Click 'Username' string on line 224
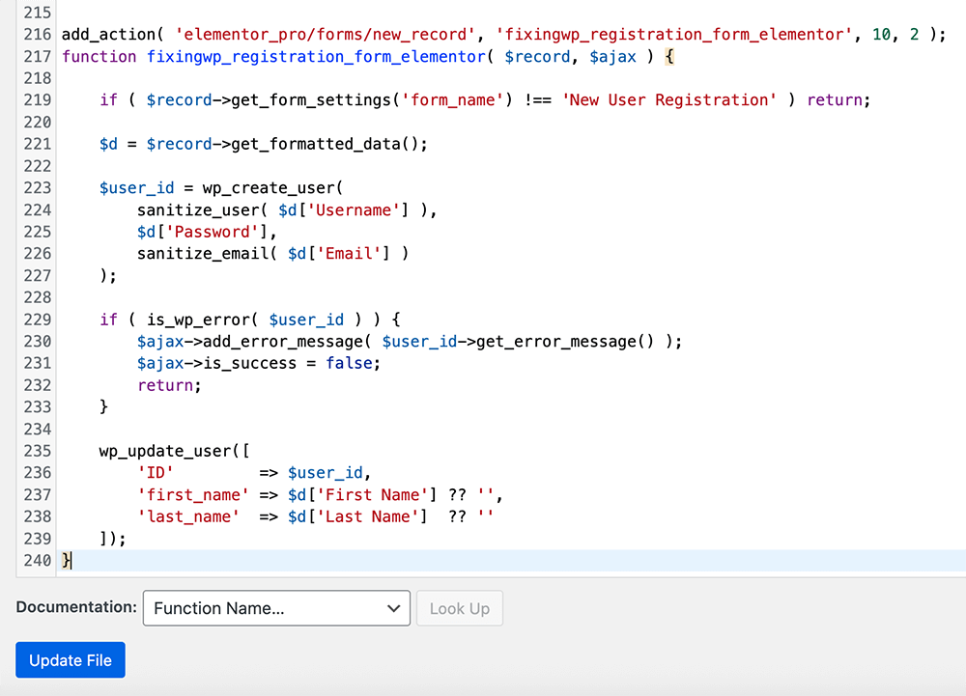Screen dimensions: 966x696 354,209
